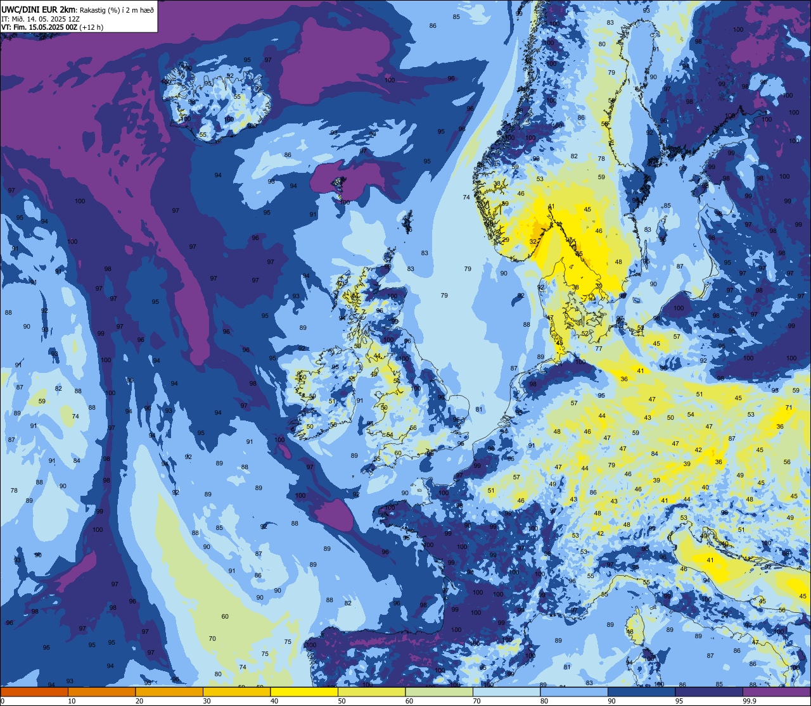
Task: Click the '40' tick label on legend
Action: (x=274, y=701)
